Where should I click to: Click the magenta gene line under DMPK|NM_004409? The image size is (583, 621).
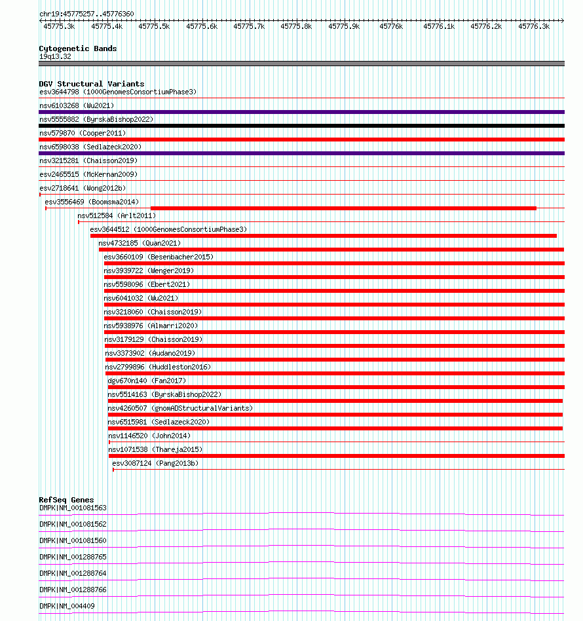click(x=301, y=612)
